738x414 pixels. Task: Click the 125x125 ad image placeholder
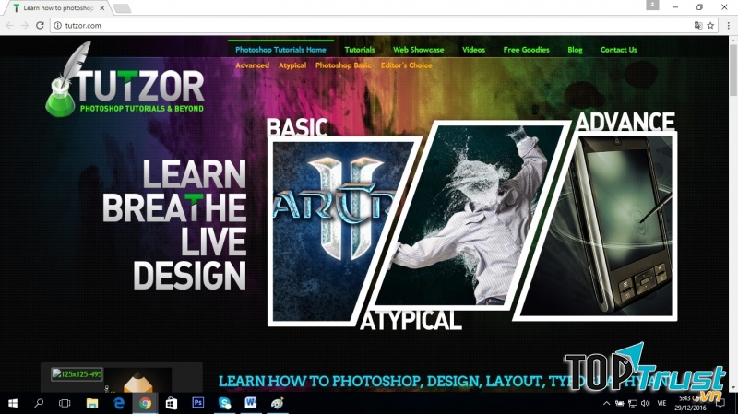[77, 374]
